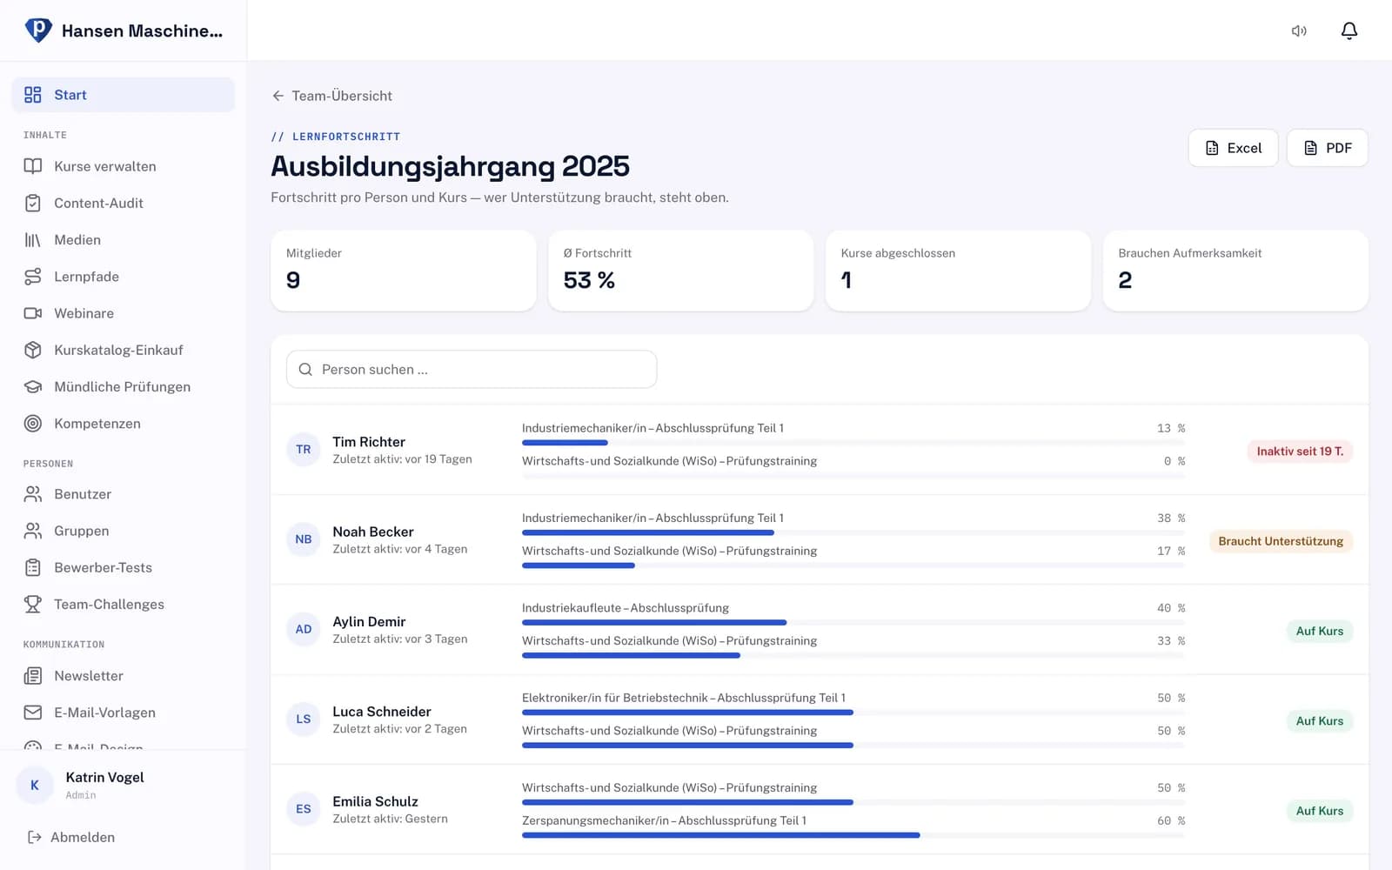The image size is (1392, 870).
Task: Click the 'Kurse abgeschlossen' stat card
Action: coord(958,271)
